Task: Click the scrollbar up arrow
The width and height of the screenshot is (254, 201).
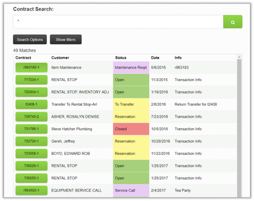Action: [x=239, y=57]
